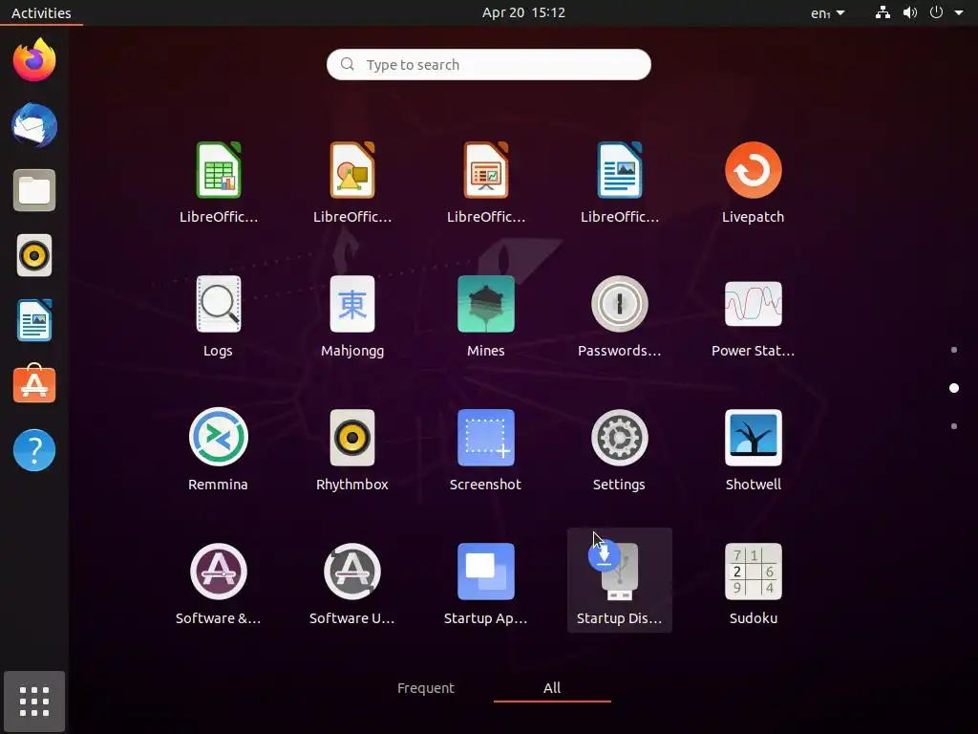
Task: Open Files manager in the dock
Action: pyautogui.click(x=34, y=190)
